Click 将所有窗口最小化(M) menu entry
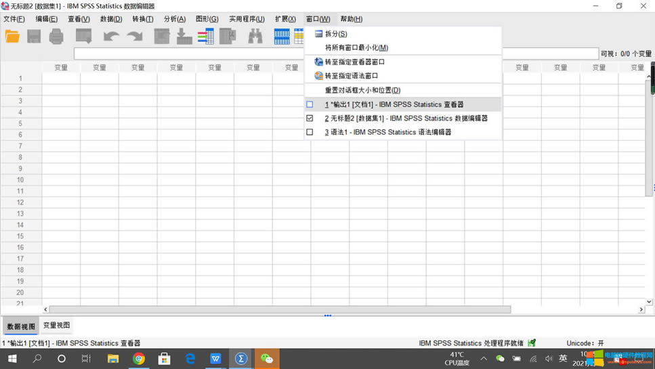This screenshot has height=369, width=655. click(x=356, y=48)
